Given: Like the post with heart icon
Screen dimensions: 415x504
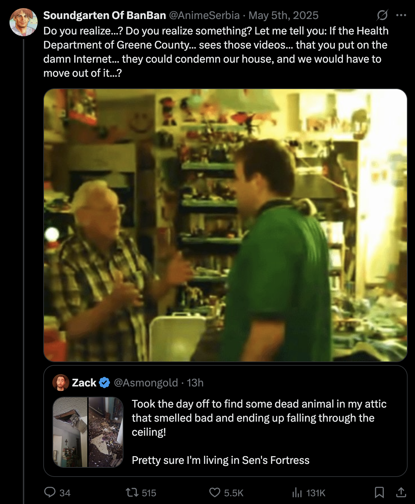Looking at the screenshot, I should [x=215, y=492].
